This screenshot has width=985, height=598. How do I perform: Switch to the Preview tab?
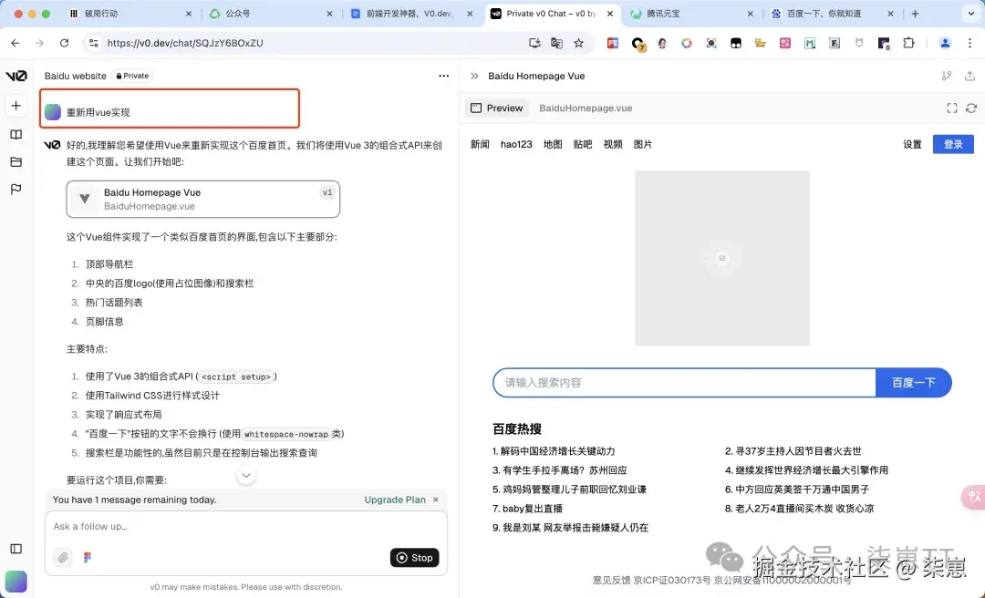point(497,108)
